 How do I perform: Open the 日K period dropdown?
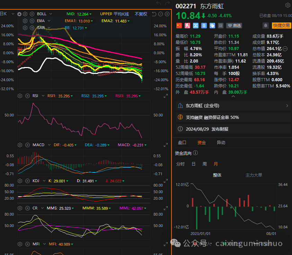point(13,14)
